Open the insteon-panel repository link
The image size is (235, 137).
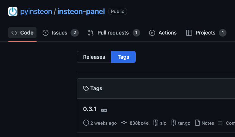[x=81, y=12]
